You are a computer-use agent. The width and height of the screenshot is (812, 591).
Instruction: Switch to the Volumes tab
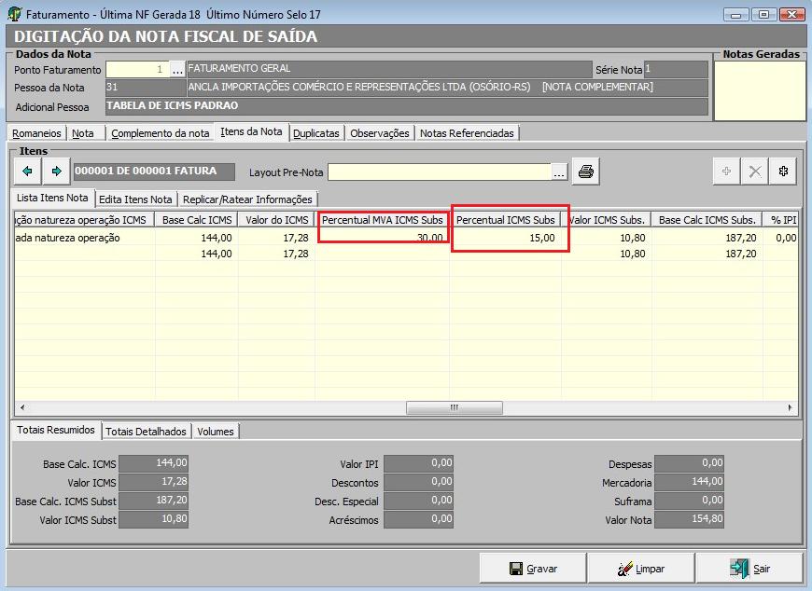click(216, 432)
